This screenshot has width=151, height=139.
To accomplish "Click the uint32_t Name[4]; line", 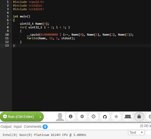I will tap(34, 24).
